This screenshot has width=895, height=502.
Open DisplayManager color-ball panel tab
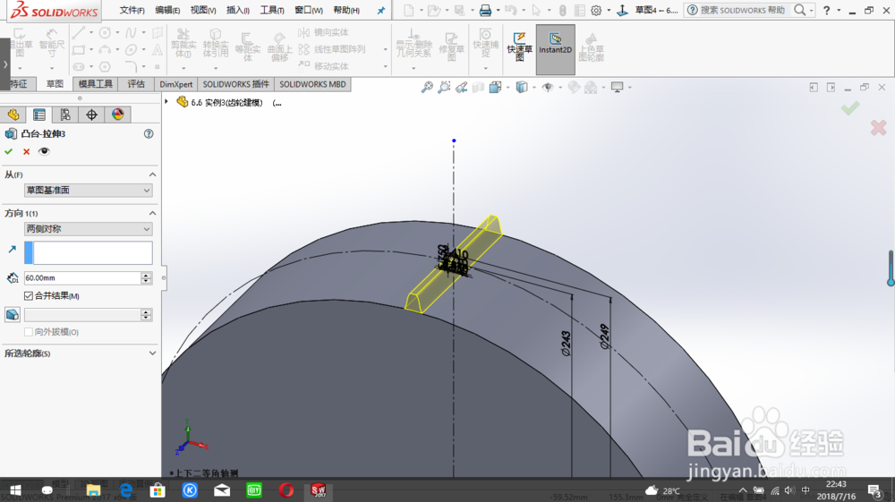tap(117, 115)
